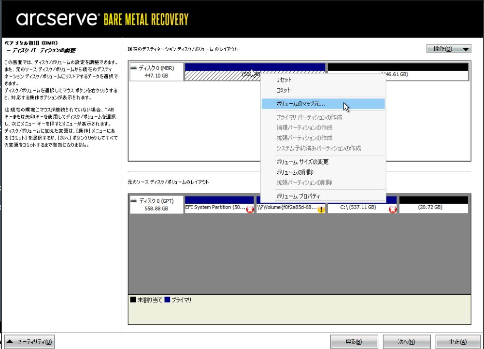The height and width of the screenshot is (349, 484).
Task: Click yellow warning icon on \\?\Volume partition
Action: click(x=321, y=209)
